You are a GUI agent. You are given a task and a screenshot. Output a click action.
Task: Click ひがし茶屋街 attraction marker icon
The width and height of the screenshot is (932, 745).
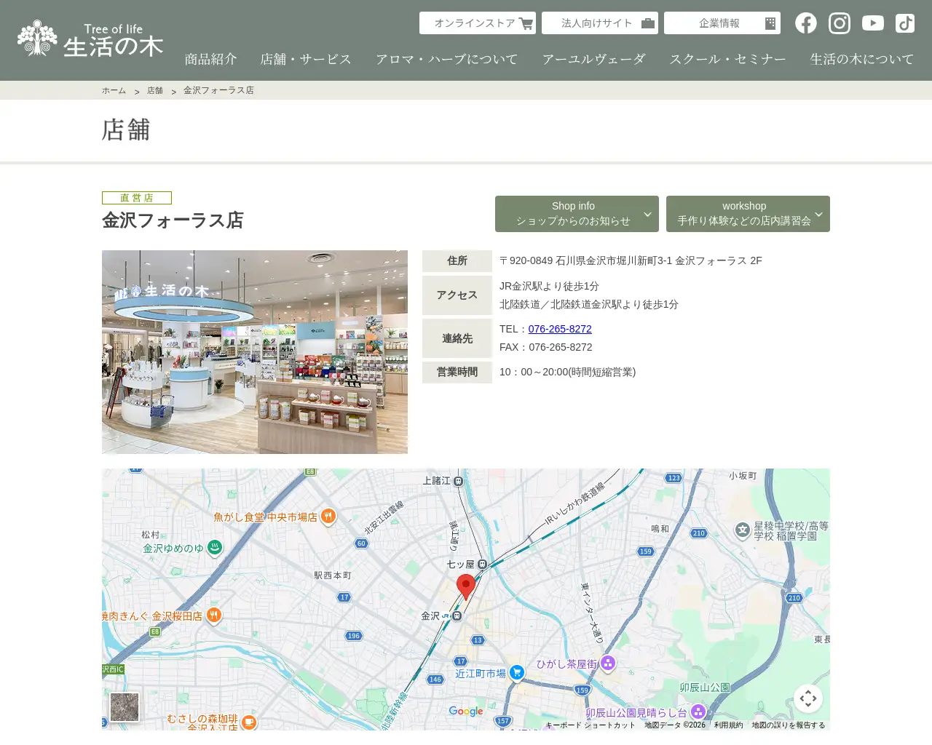(608, 663)
